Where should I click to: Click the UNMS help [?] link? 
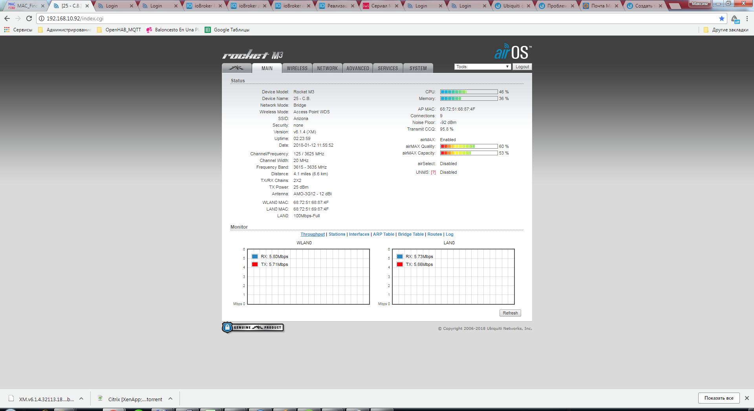pyautogui.click(x=433, y=173)
